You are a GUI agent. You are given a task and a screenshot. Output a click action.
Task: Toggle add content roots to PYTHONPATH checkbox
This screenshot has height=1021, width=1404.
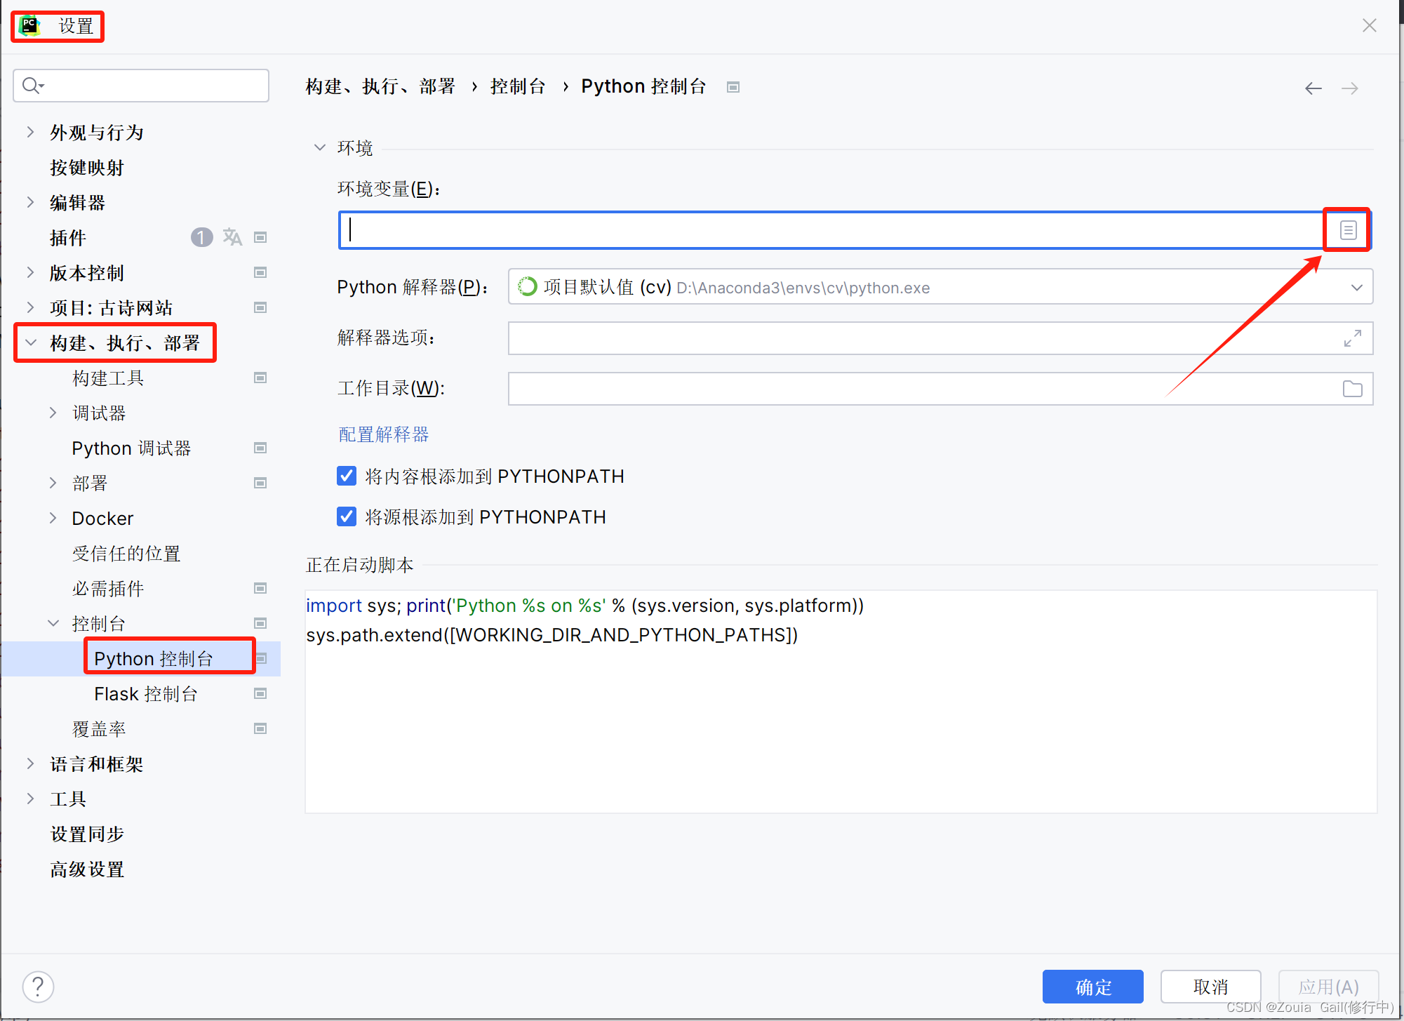(x=347, y=476)
